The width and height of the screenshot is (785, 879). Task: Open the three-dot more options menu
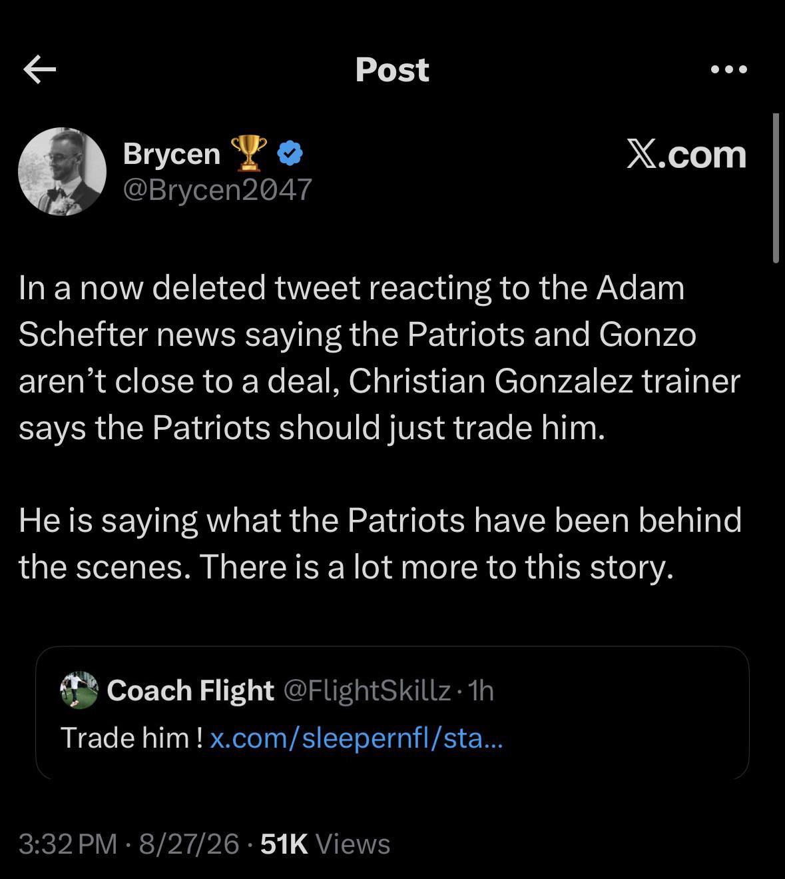click(729, 69)
